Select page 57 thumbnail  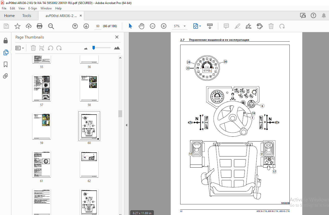42,88
